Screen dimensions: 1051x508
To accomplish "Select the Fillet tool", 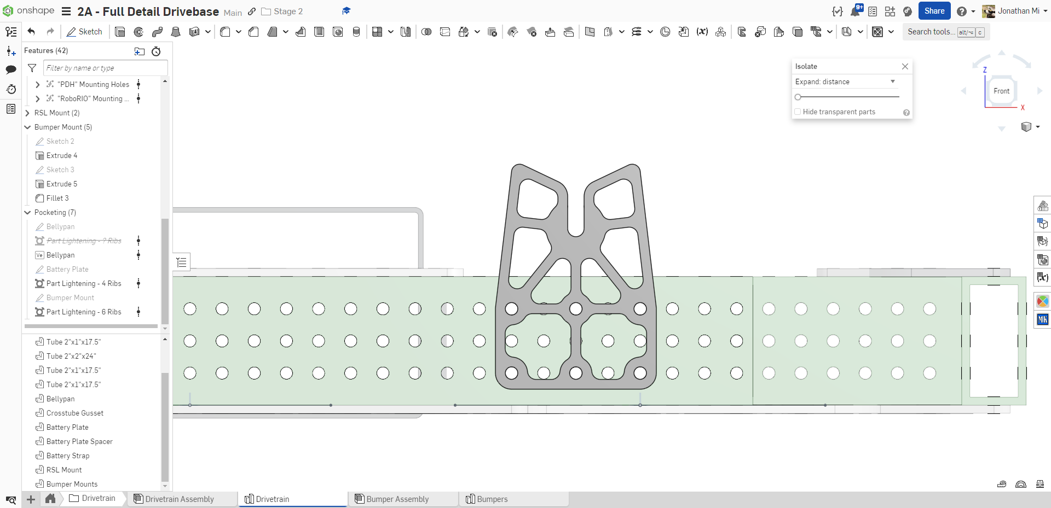I will pyautogui.click(x=225, y=32).
